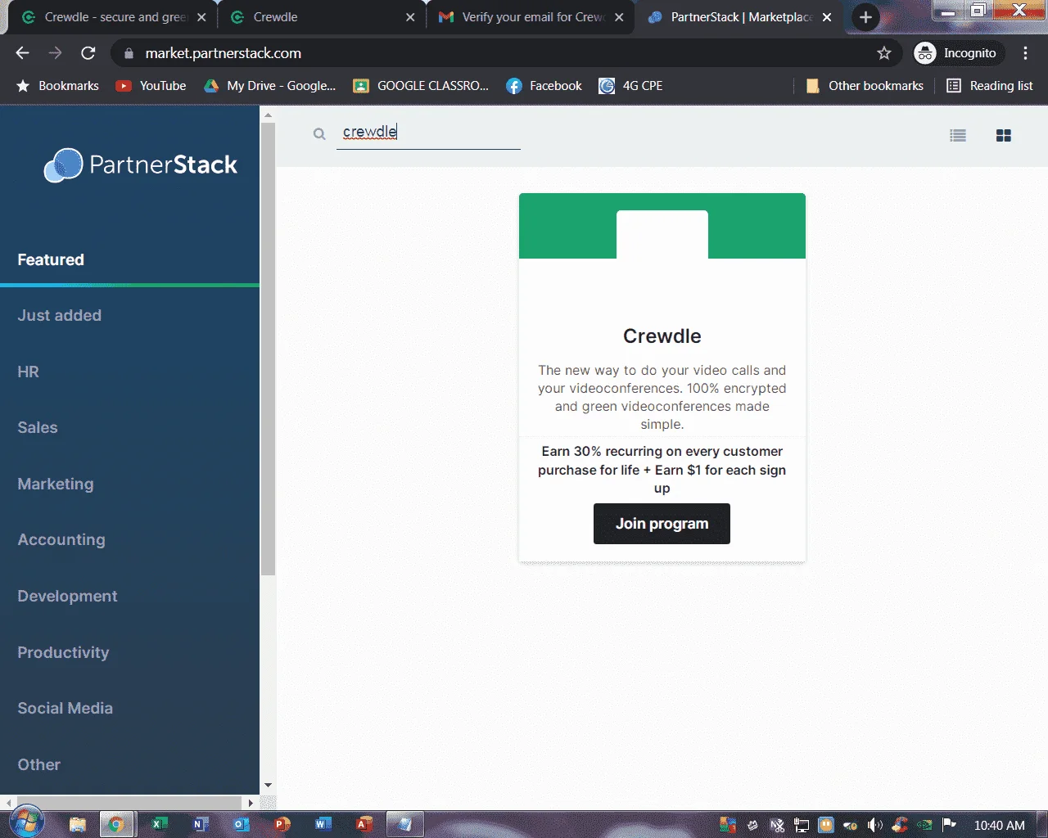Select the Just added category
Image resolution: width=1048 pixels, height=838 pixels.
pos(60,316)
